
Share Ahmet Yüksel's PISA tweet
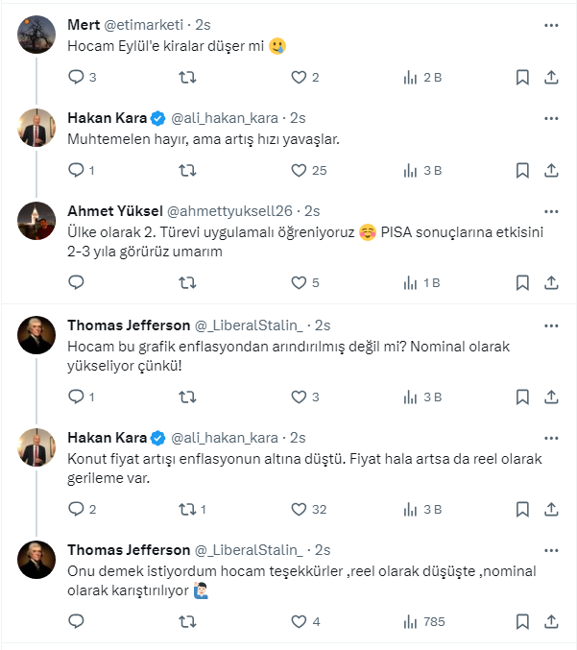click(552, 283)
